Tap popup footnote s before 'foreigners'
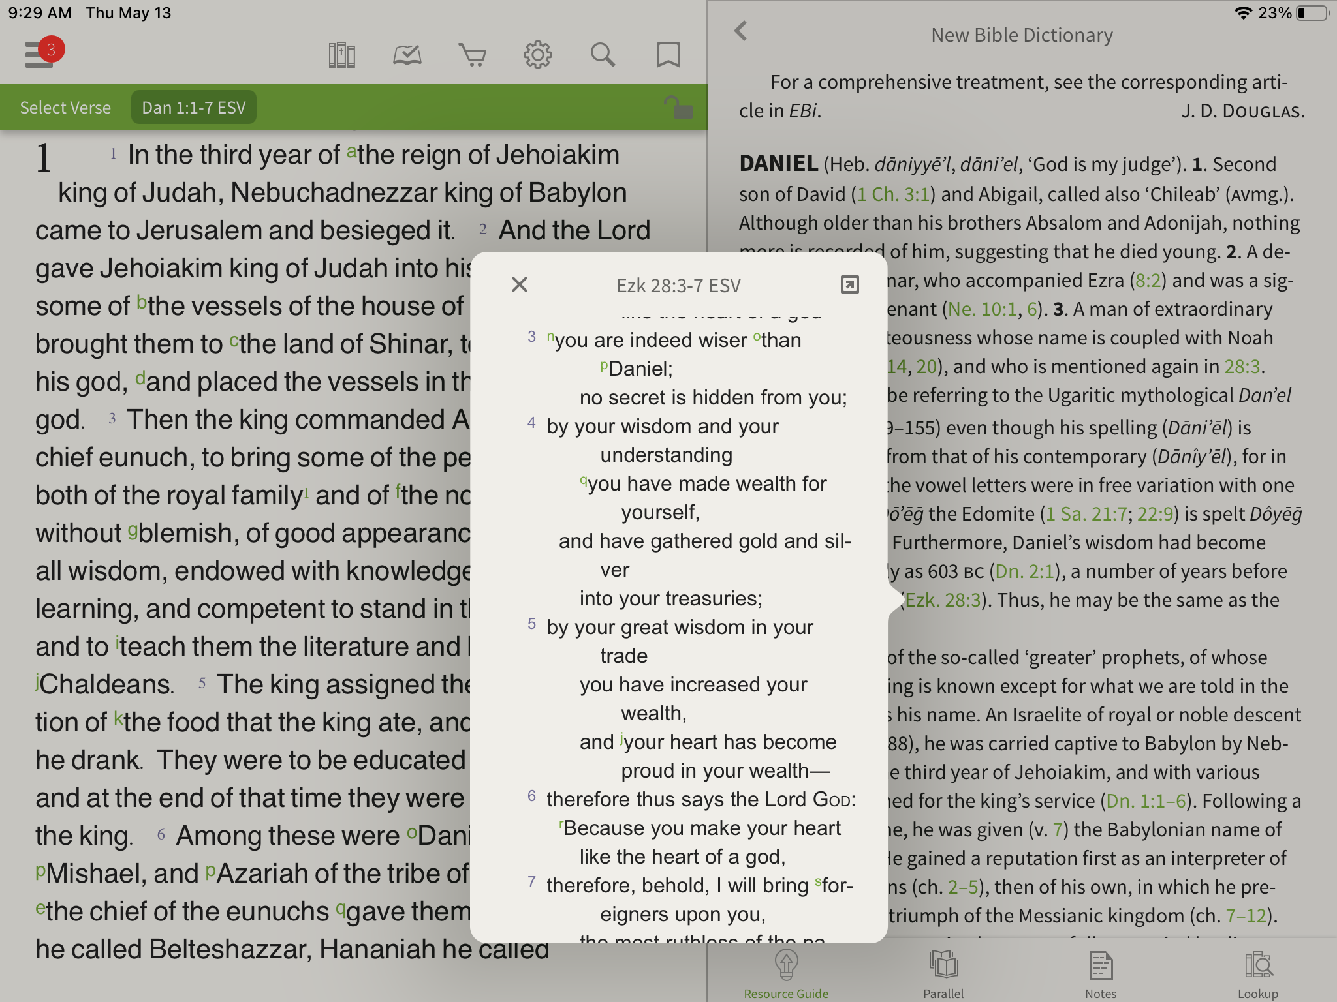This screenshot has width=1337, height=1002. pos(817,883)
